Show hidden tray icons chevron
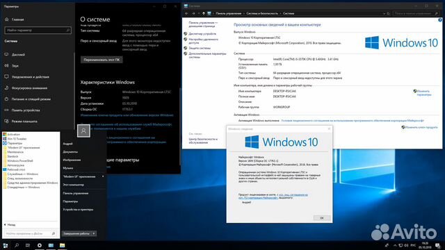 click(395, 245)
